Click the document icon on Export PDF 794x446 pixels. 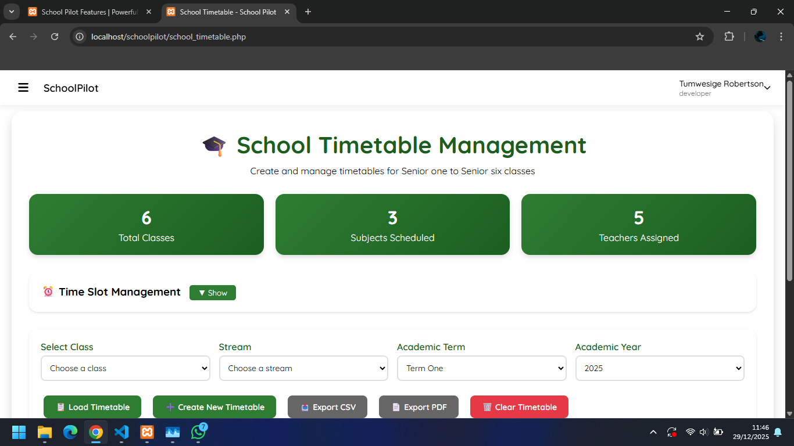coord(395,407)
